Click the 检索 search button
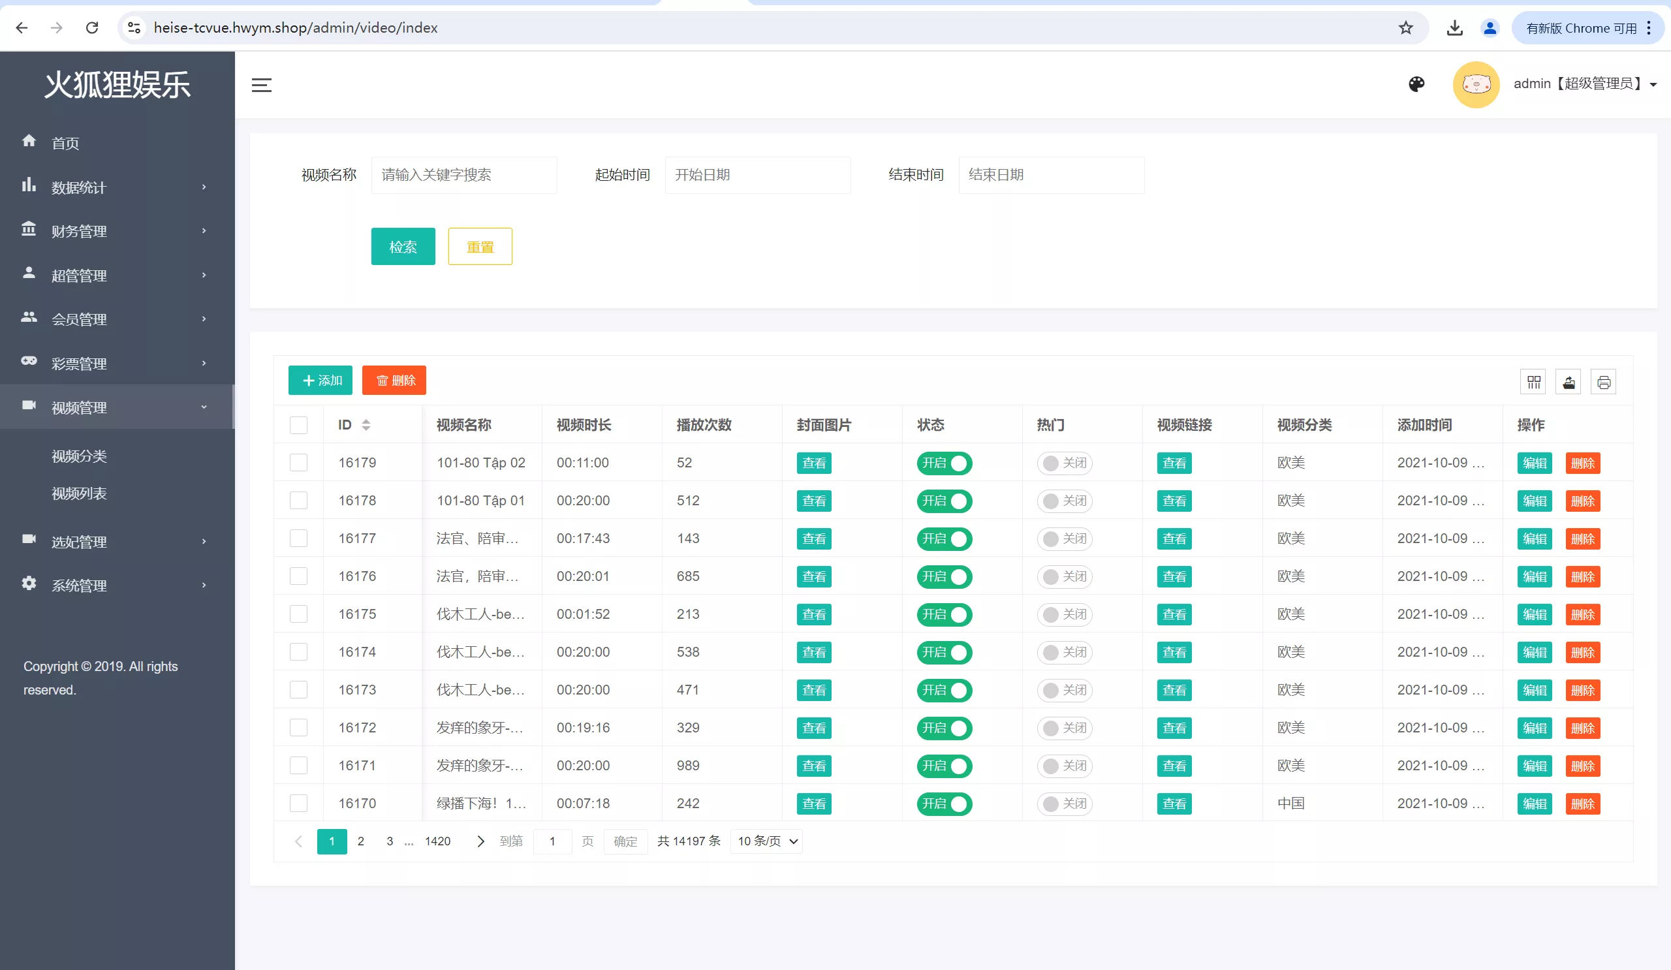 pyautogui.click(x=403, y=247)
